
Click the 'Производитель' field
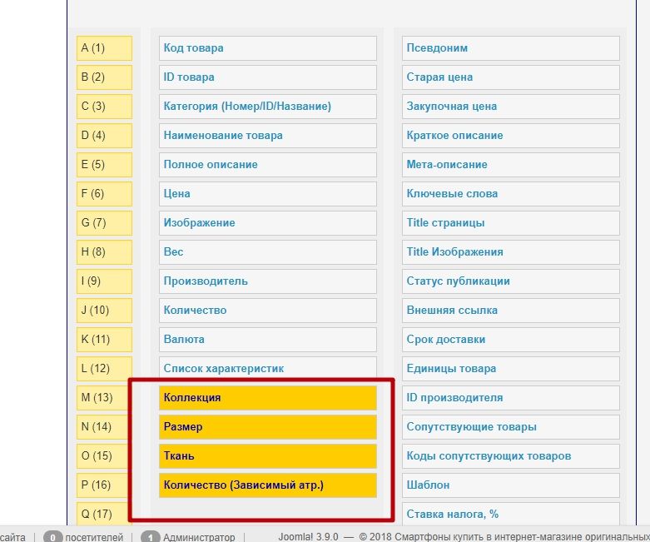point(268,281)
